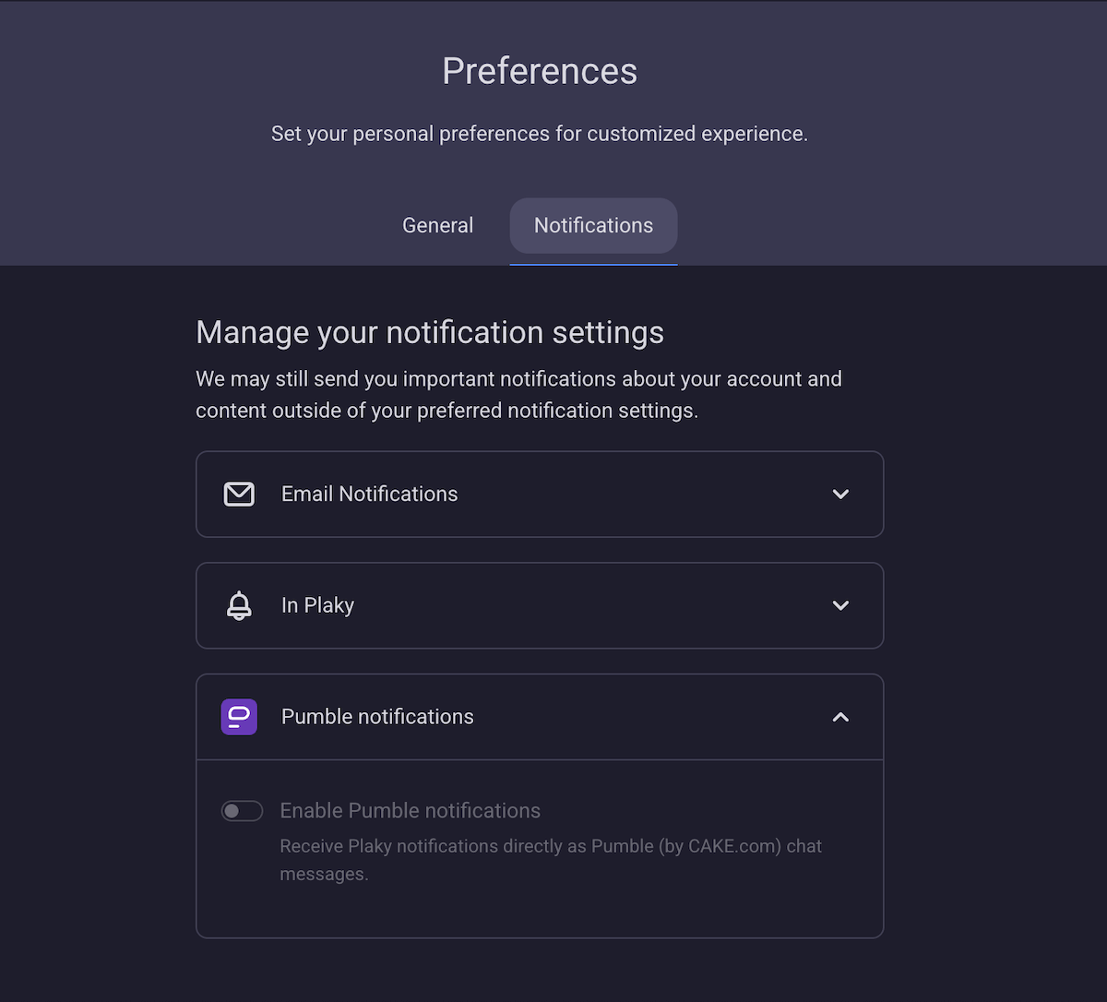Screen dimensions: 1107x1002
Task: Select the envelope icon in Email Notifications row
Action: tap(239, 494)
